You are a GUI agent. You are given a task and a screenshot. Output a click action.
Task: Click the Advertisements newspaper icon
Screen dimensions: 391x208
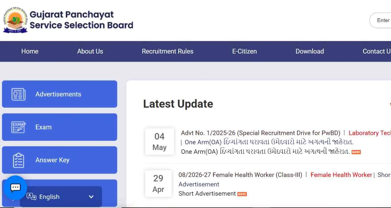click(19, 94)
